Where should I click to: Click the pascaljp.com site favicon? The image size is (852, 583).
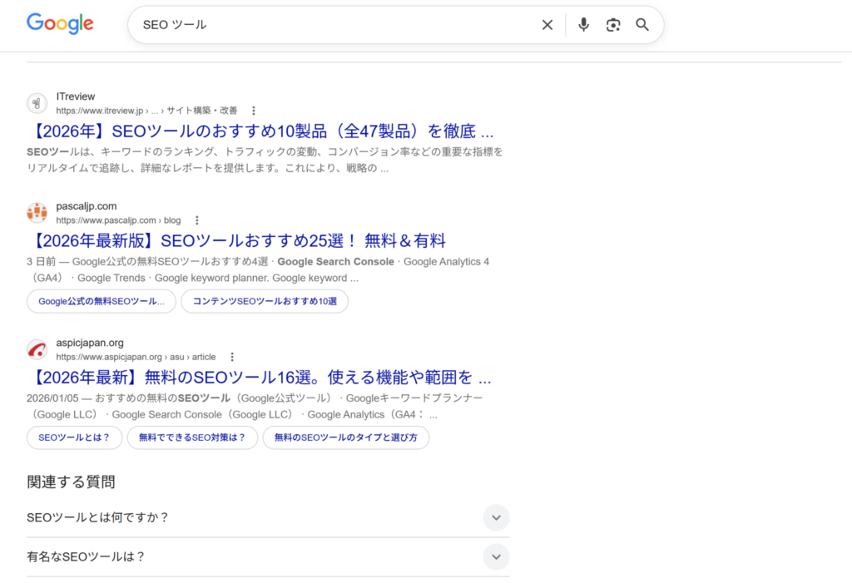(37, 213)
